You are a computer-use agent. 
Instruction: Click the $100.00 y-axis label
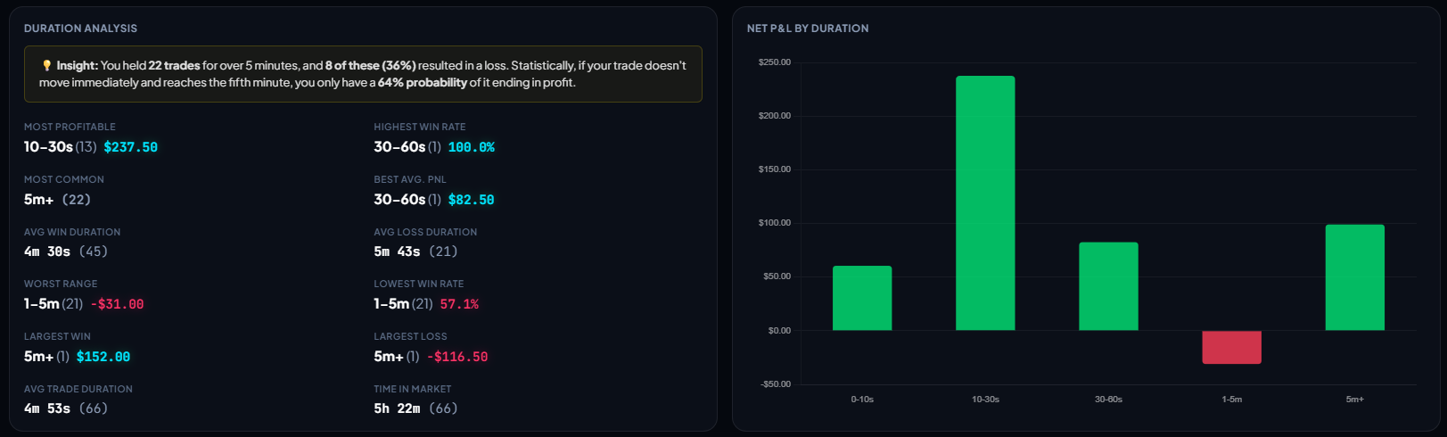pos(774,223)
